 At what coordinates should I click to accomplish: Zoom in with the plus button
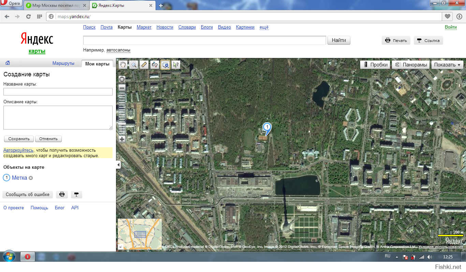122,139
